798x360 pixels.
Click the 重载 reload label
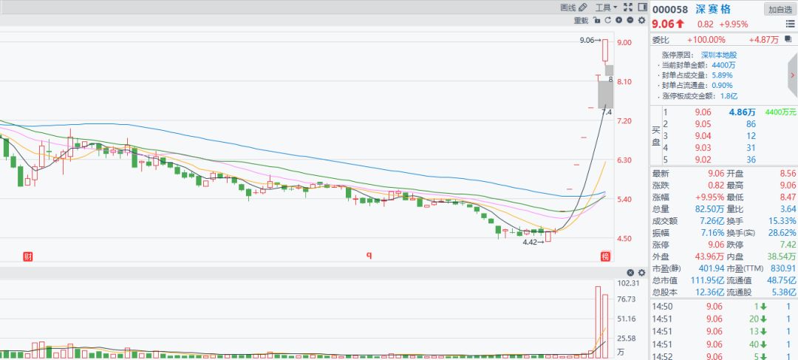(581, 21)
